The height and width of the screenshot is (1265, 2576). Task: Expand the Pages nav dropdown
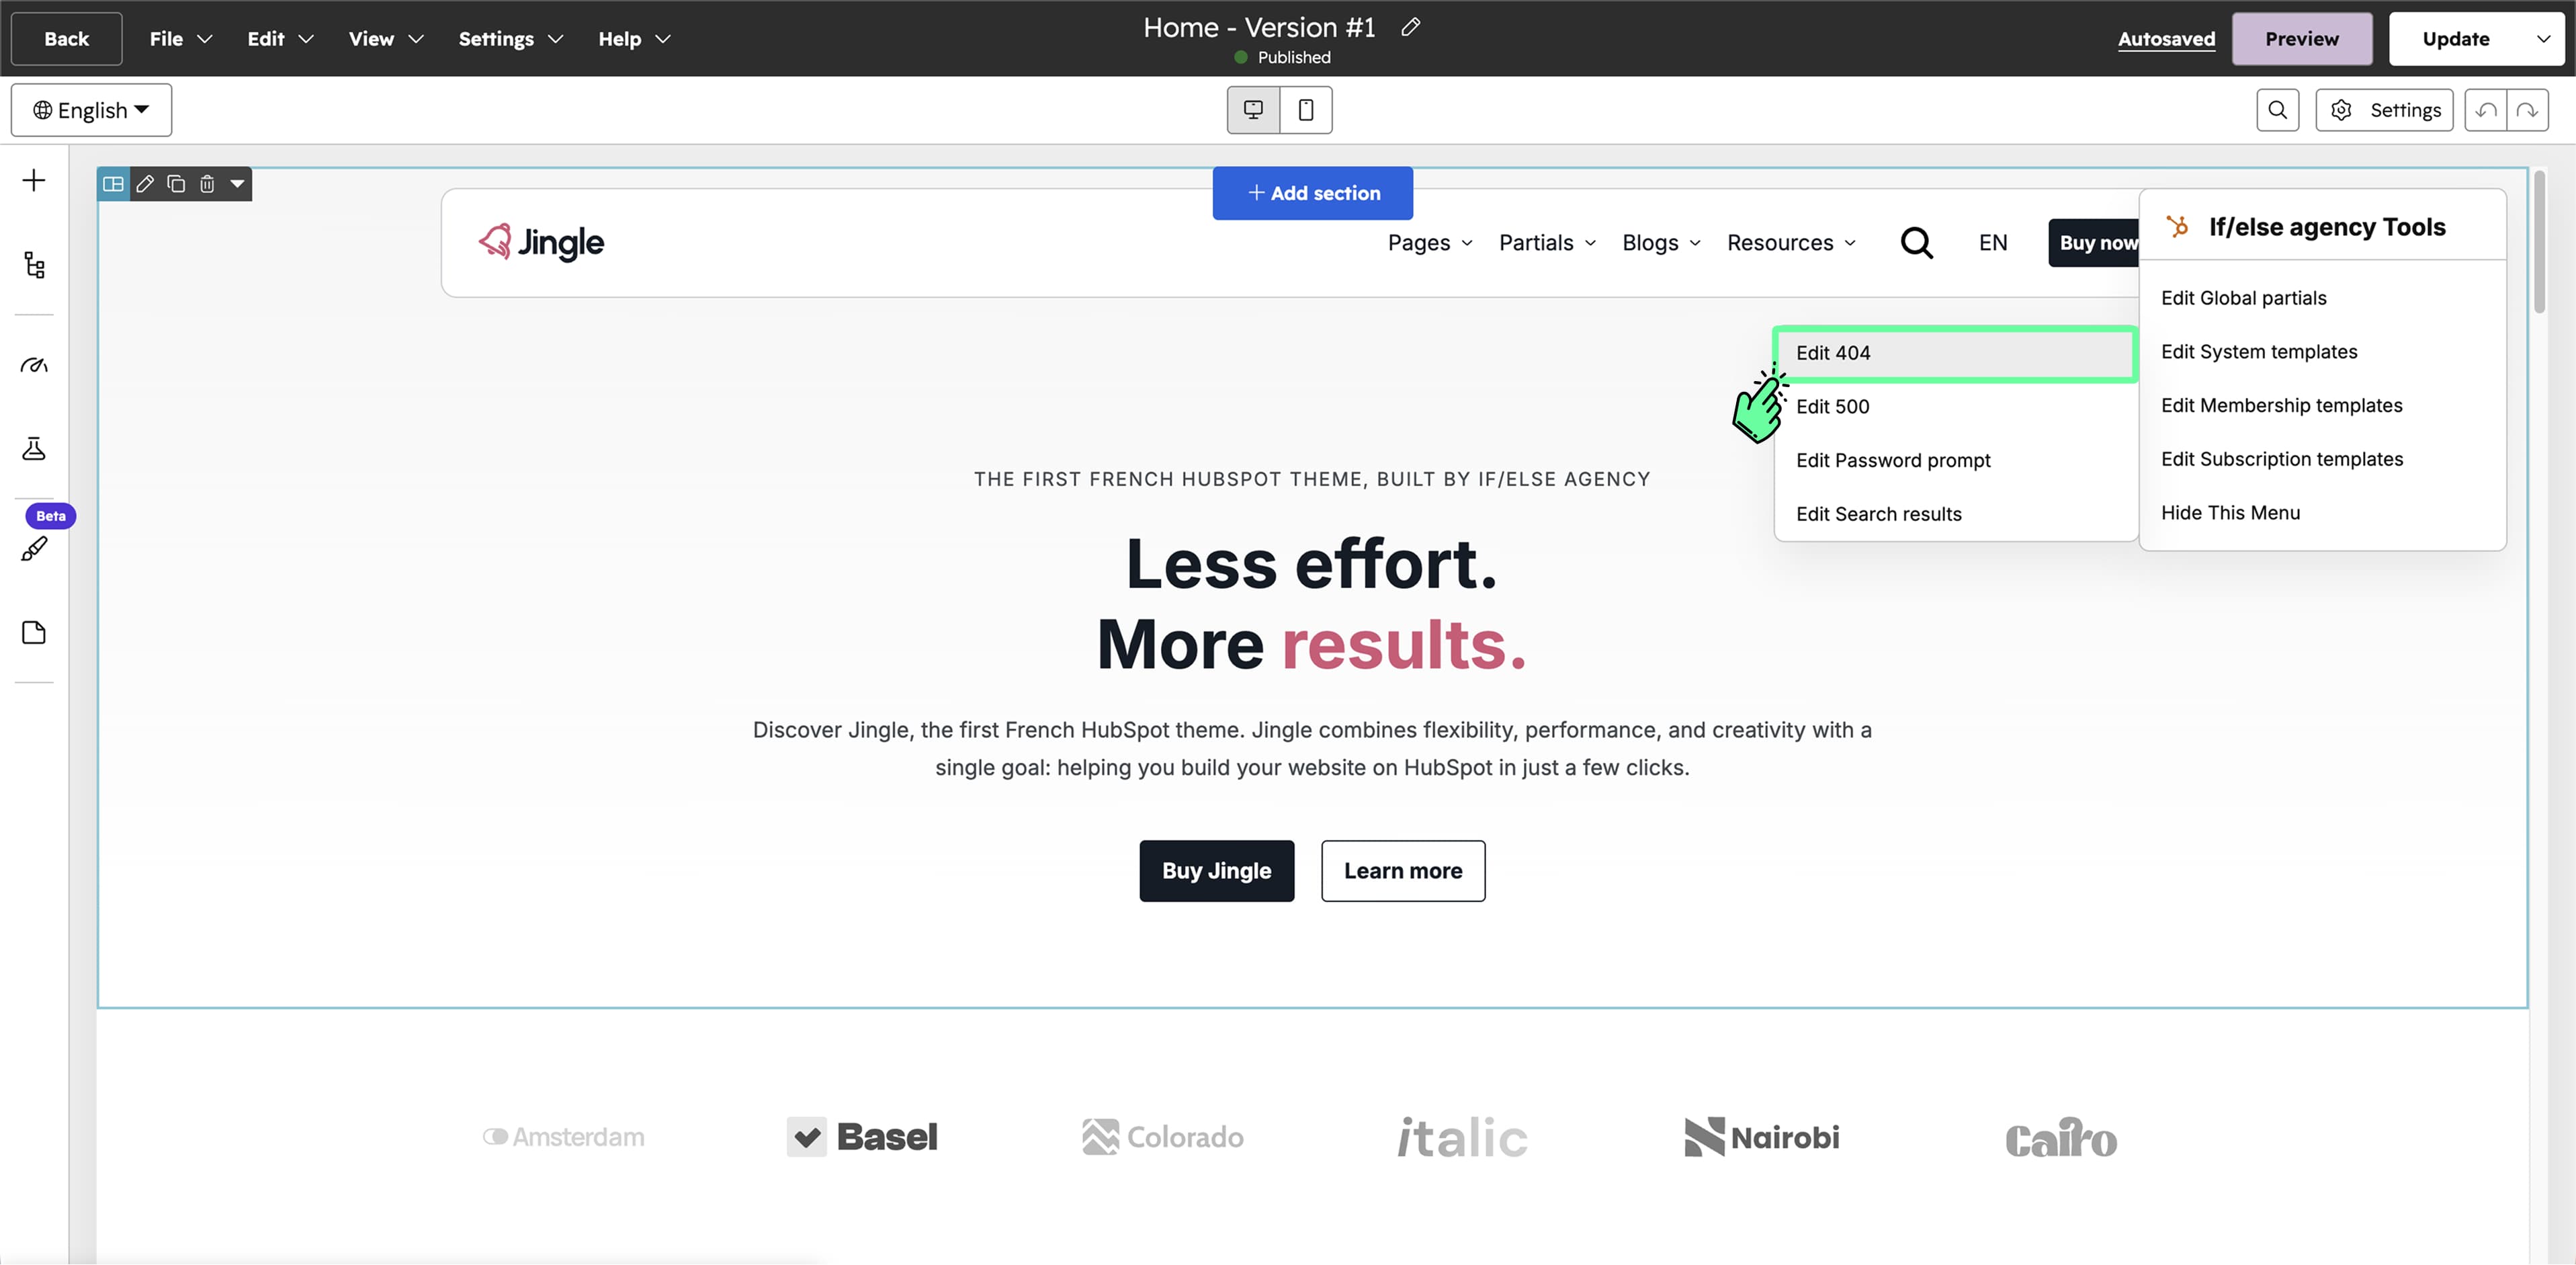pos(1430,243)
